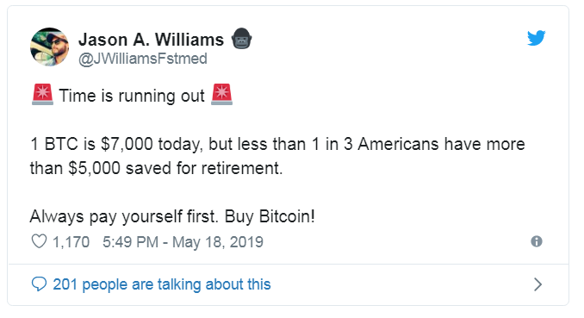Image resolution: width=584 pixels, height=318 pixels.
Task: Click the Twitter bird logo
Action: [536, 38]
